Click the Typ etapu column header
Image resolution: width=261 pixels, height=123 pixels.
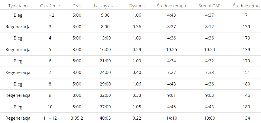tap(18, 6)
